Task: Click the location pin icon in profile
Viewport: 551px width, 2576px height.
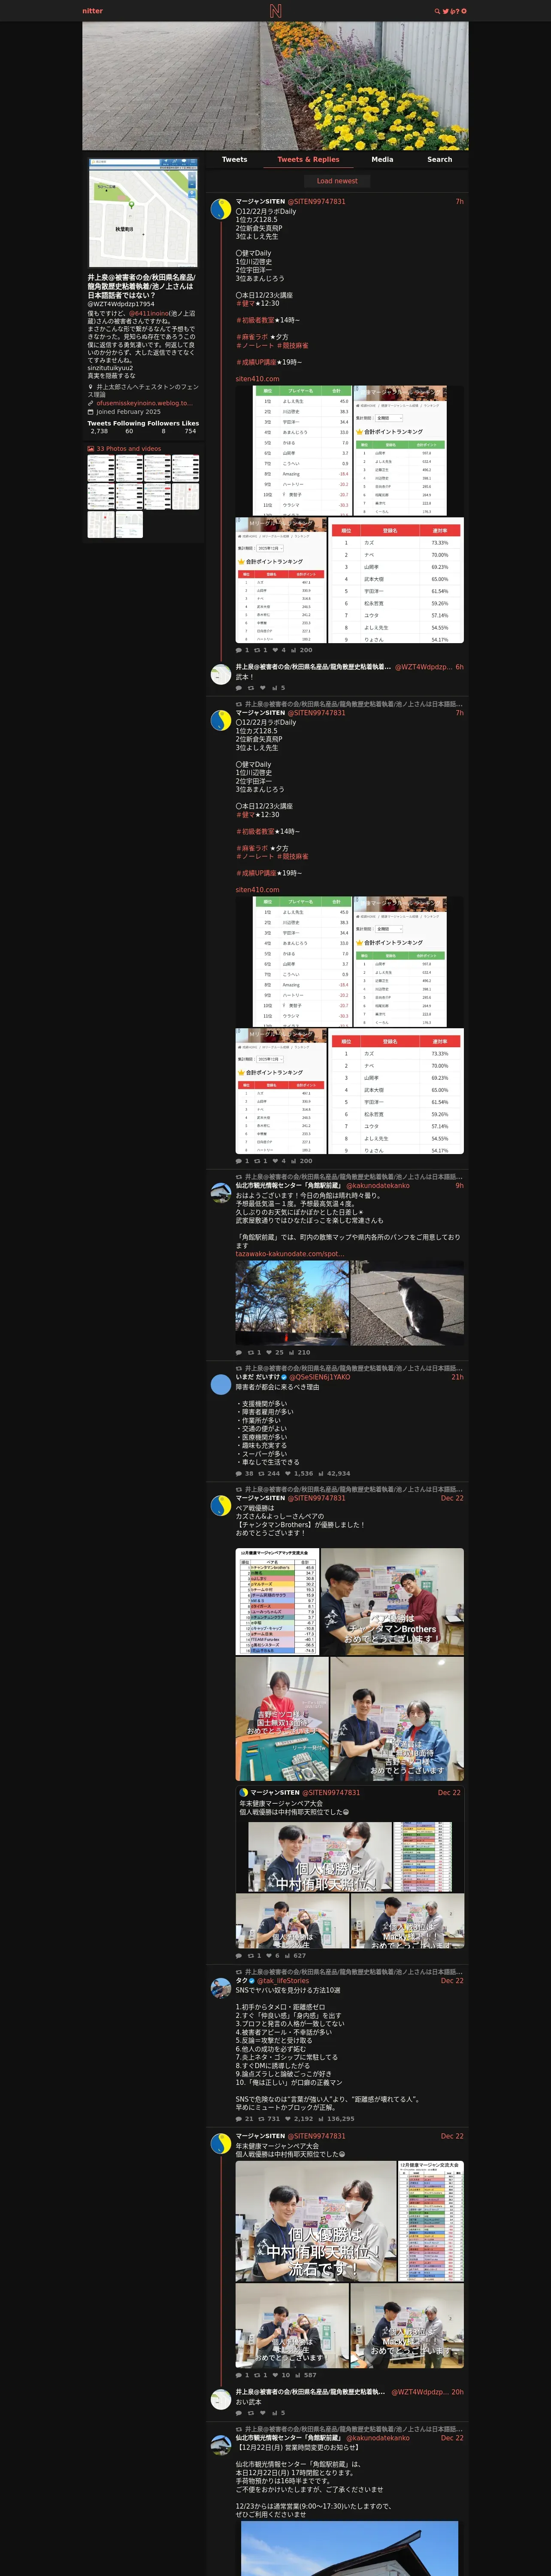Action: click(90, 387)
